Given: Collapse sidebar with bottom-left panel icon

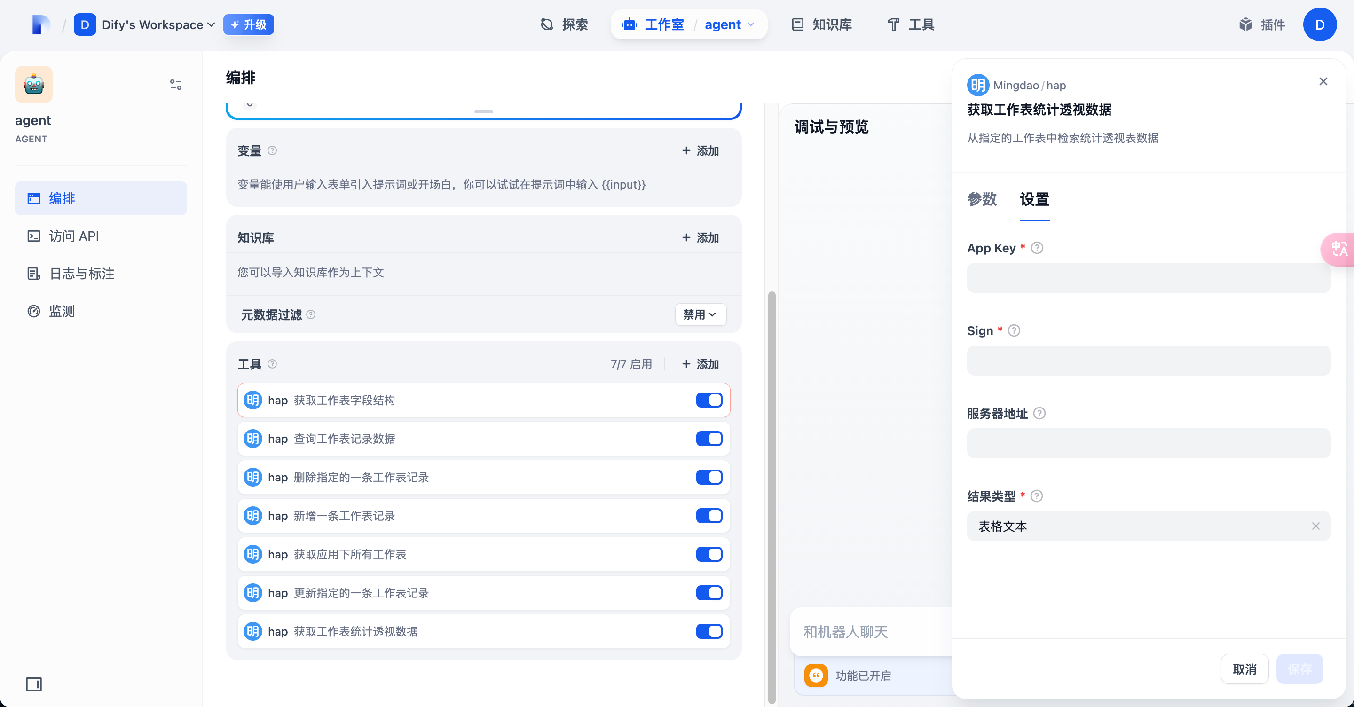Looking at the screenshot, I should [34, 684].
